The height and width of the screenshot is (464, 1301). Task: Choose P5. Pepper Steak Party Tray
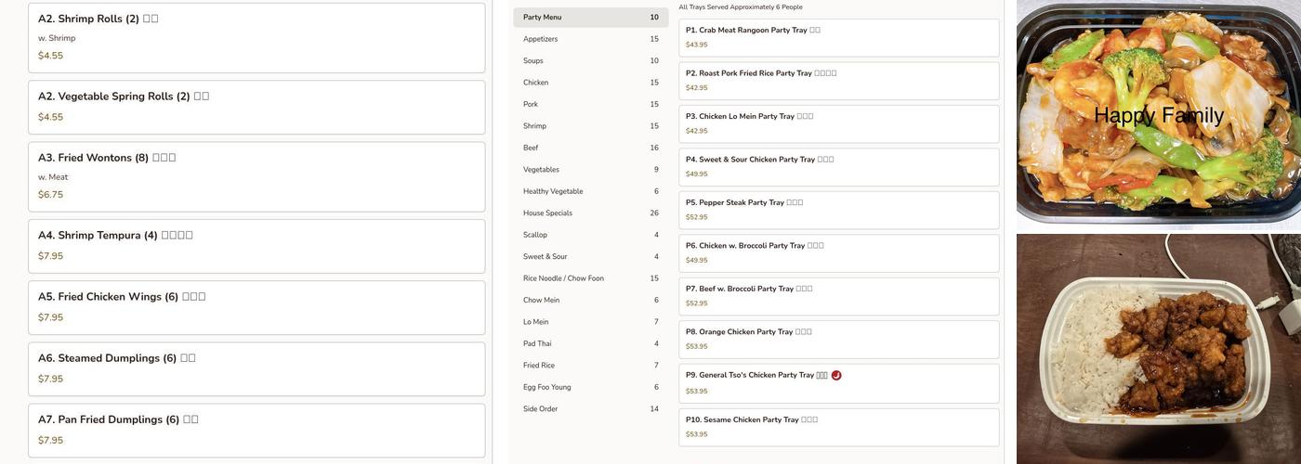pyautogui.click(x=838, y=210)
